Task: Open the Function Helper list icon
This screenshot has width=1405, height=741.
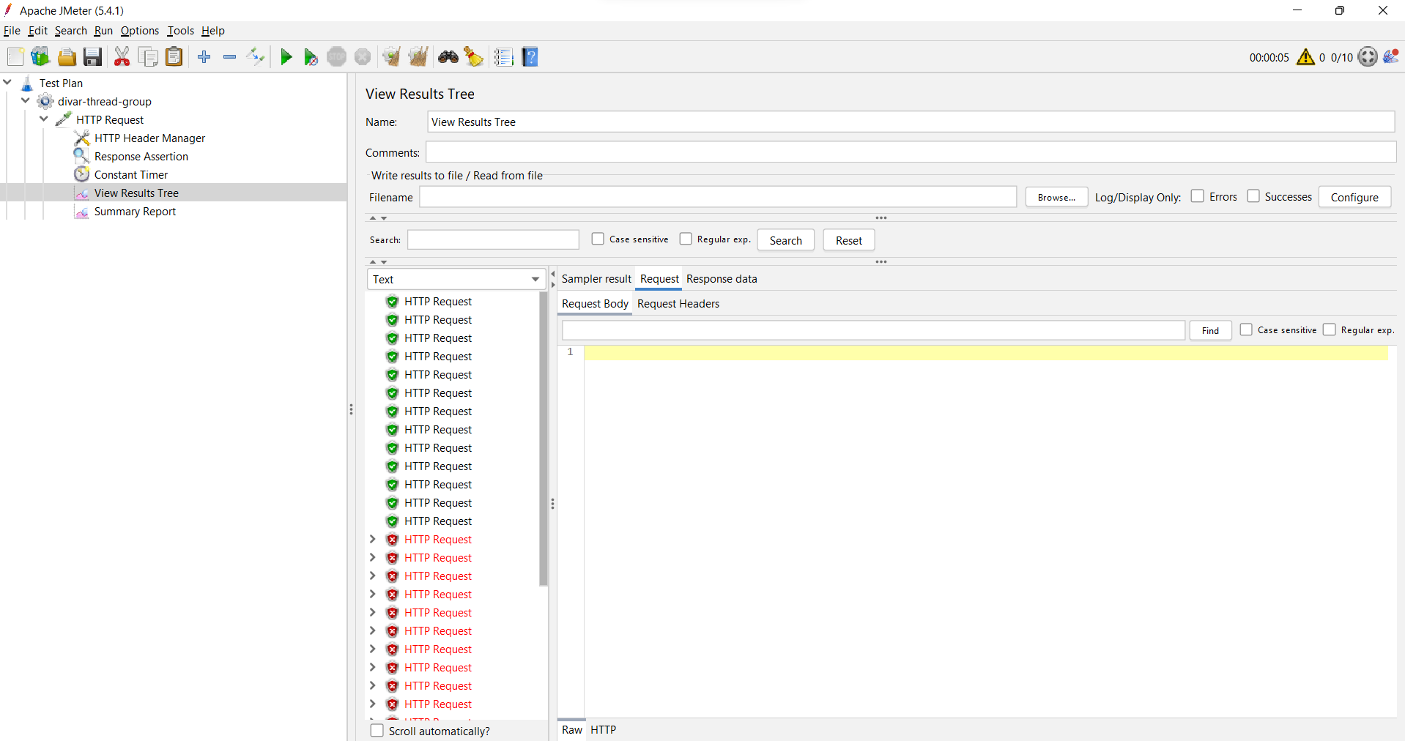Action: [x=504, y=57]
